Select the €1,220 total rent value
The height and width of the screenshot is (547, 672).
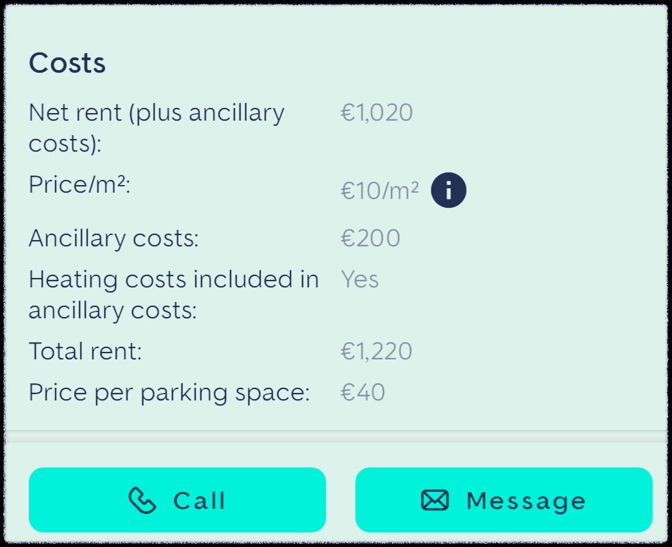377,351
